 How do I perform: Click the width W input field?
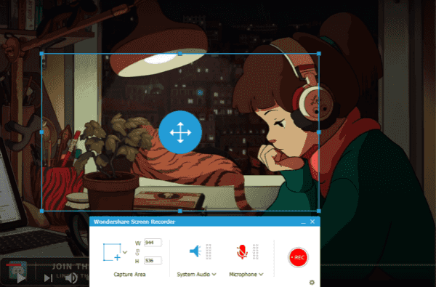pos(153,243)
